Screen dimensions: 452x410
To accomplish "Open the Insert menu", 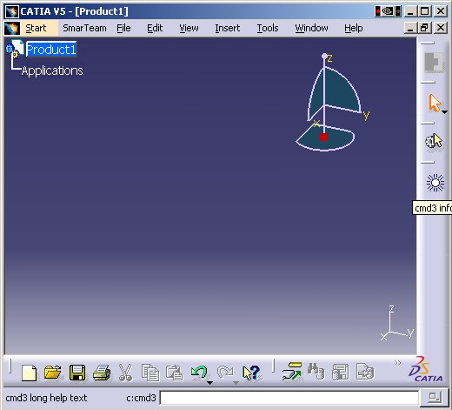I will coord(227,28).
